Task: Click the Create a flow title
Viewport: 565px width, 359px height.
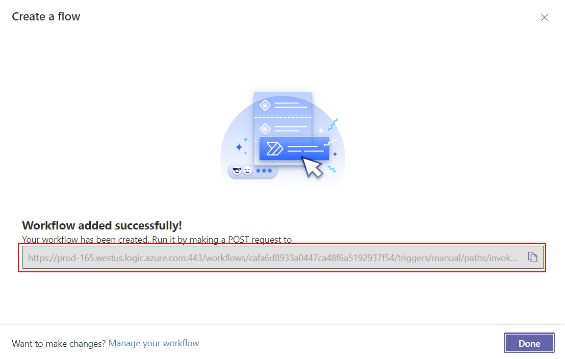Action: pos(46,17)
